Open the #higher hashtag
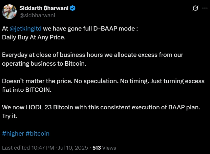 [x=13, y=134]
